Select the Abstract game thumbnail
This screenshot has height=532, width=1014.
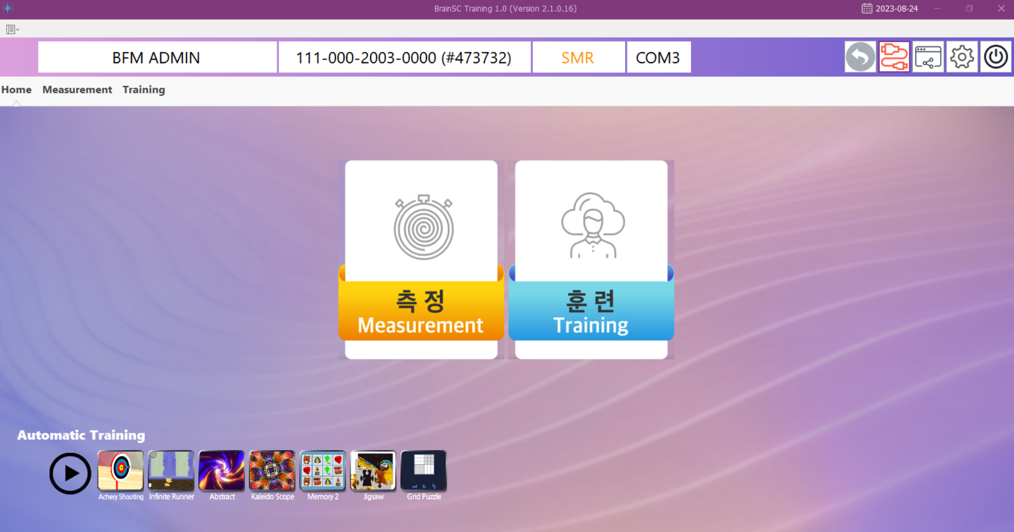point(222,470)
